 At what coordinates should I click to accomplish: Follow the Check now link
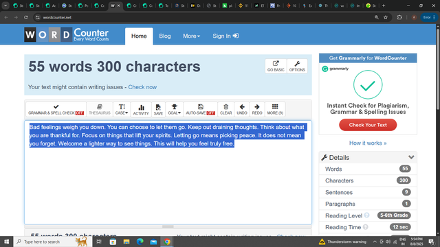tap(142, 87)
